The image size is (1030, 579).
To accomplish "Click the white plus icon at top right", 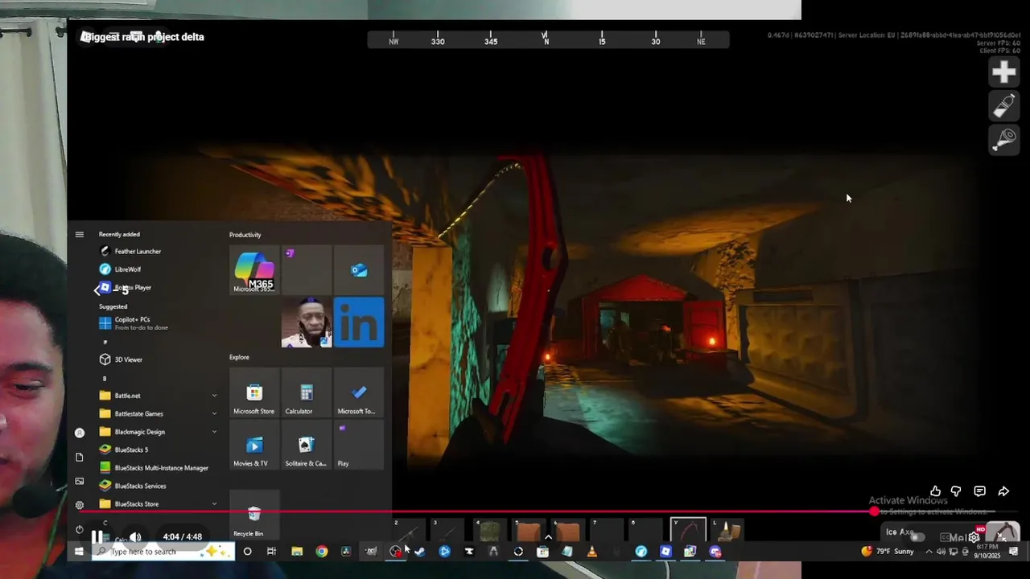I will 1003,72.
